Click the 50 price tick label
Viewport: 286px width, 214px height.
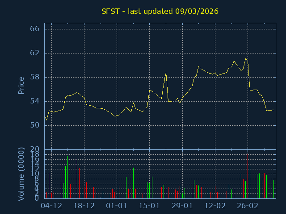click(35, 125)
